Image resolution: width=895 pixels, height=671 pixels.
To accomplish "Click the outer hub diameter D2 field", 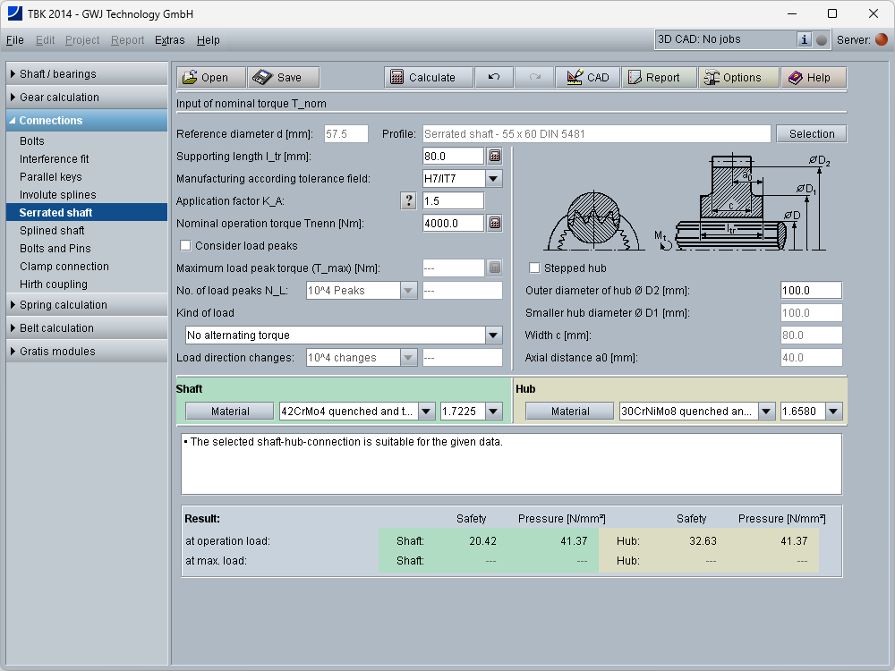I will 811,291.
